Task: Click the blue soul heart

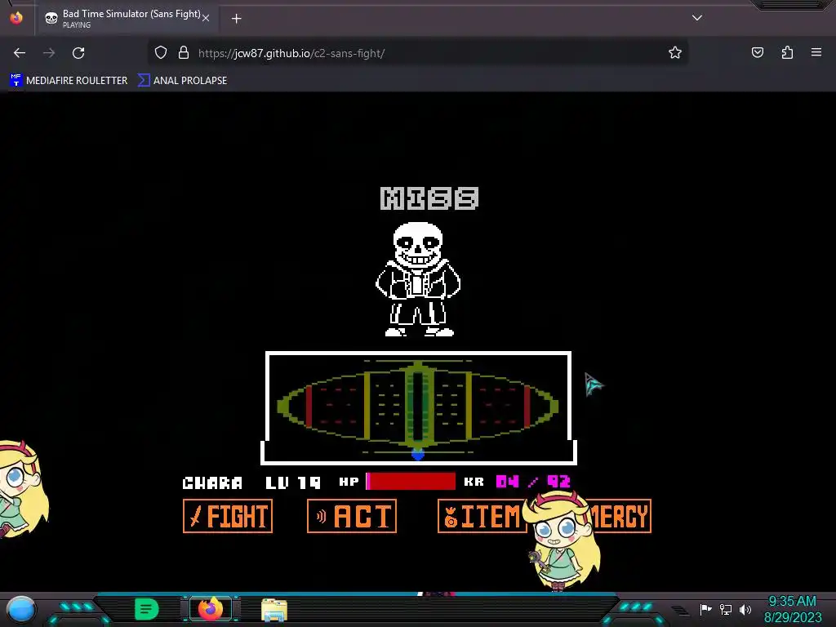Action: tap(418, 454)
